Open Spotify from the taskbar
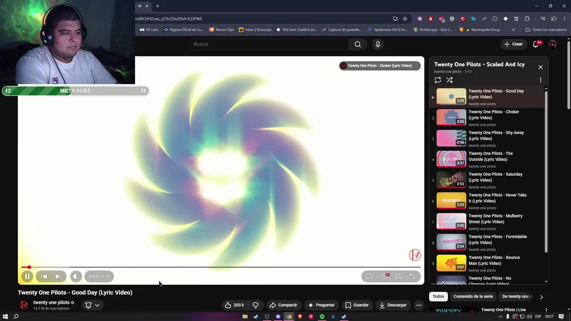571x321 pixels. [322, 317]
